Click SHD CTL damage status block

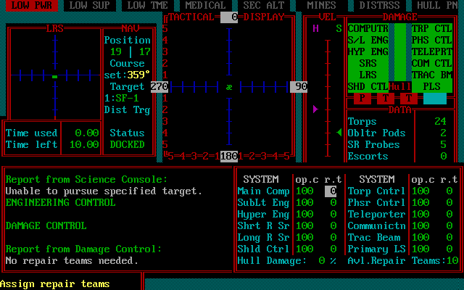(368, 87)
